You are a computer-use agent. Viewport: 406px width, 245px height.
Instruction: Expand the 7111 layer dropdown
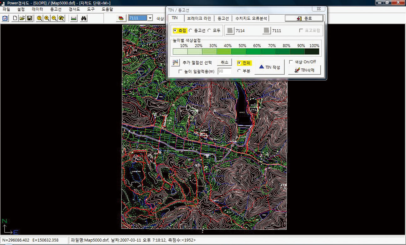tap(150, 18)
